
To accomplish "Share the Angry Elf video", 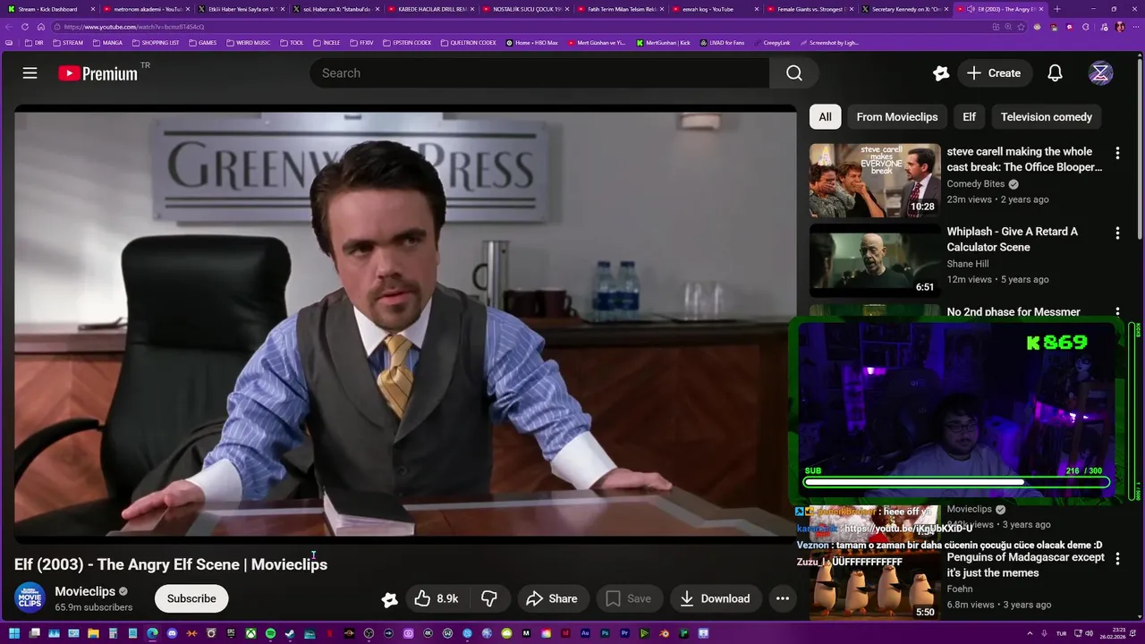I will (551, 599).
